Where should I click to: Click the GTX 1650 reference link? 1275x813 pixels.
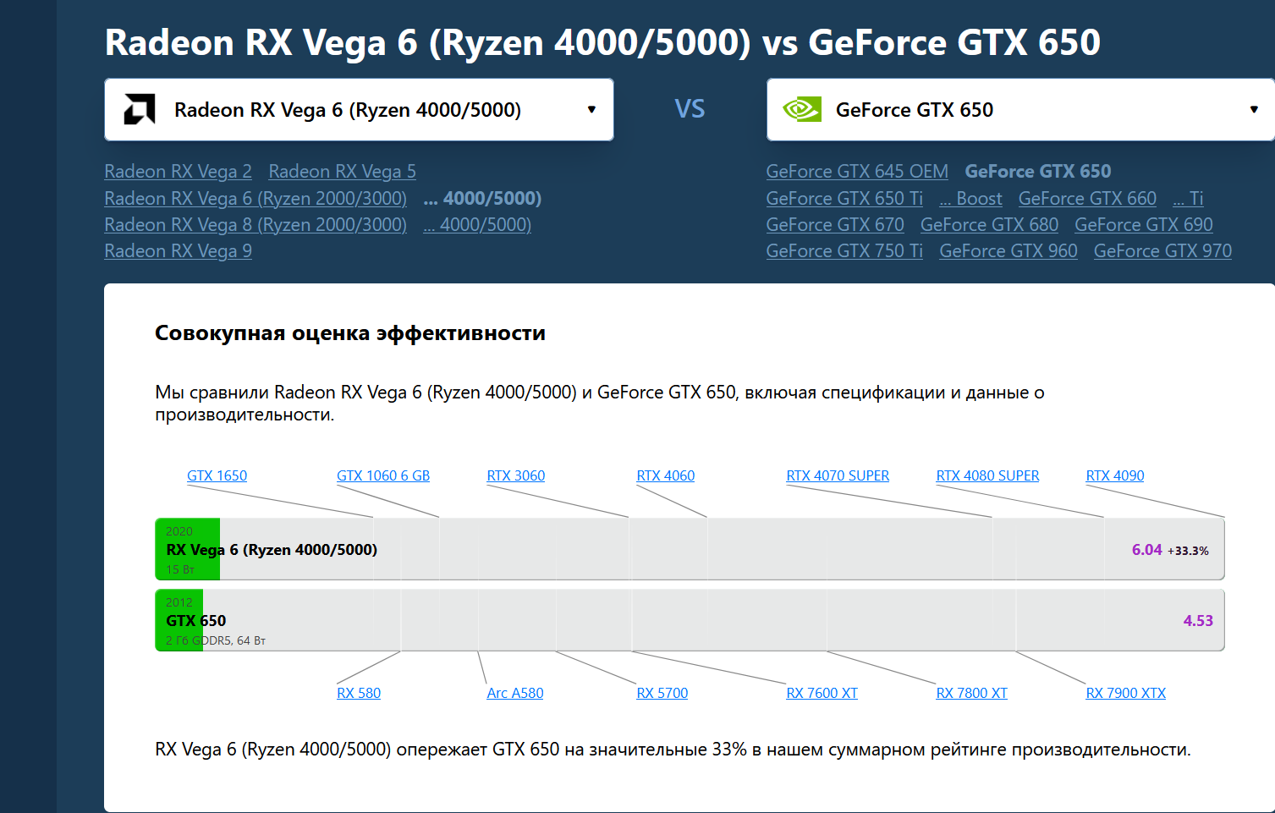pyautogui.click(x=217, y=475)
